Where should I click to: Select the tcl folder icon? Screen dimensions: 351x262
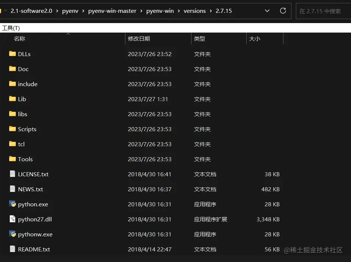click(x=12, y=144)
